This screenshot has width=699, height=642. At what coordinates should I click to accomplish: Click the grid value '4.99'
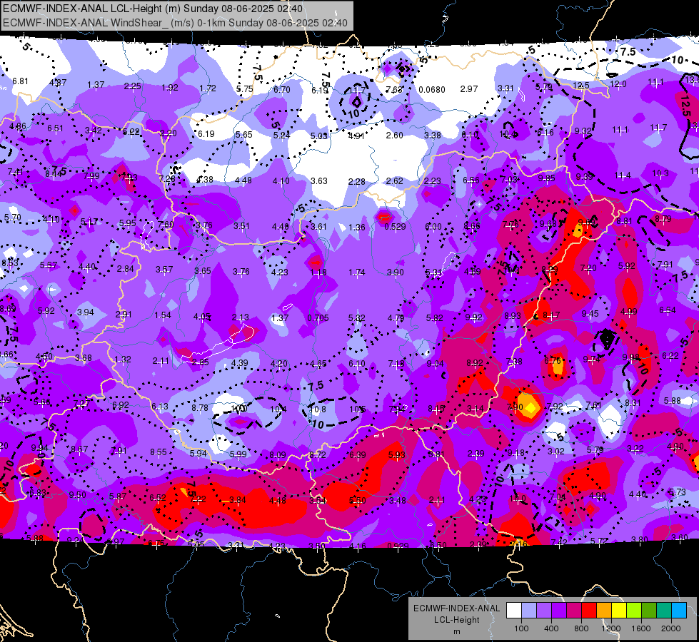(628, 312)
